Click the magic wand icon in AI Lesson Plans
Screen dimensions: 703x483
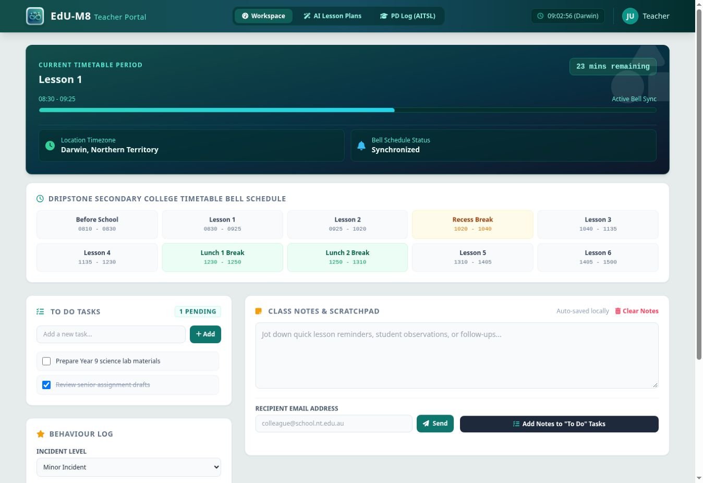coord(307,16)
